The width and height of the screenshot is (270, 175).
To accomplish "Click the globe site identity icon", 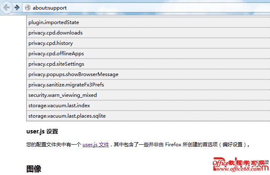I will click(x=27, y=8).
